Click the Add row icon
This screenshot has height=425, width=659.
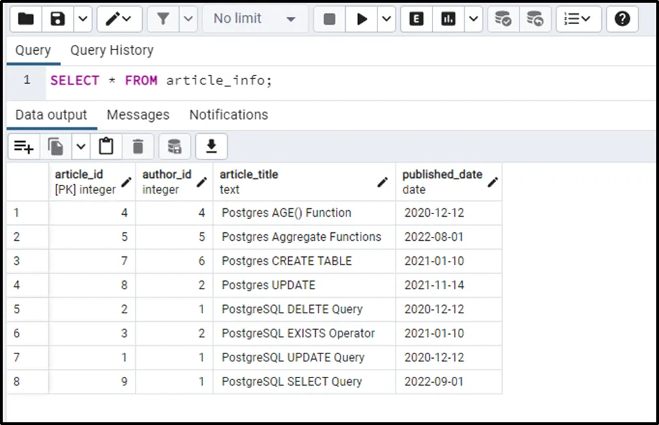click(x=24, y=147)
